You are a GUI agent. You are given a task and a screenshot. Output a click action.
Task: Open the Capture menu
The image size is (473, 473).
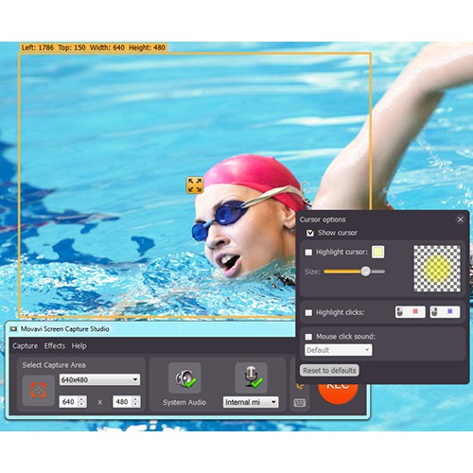(x=25, y=346)
